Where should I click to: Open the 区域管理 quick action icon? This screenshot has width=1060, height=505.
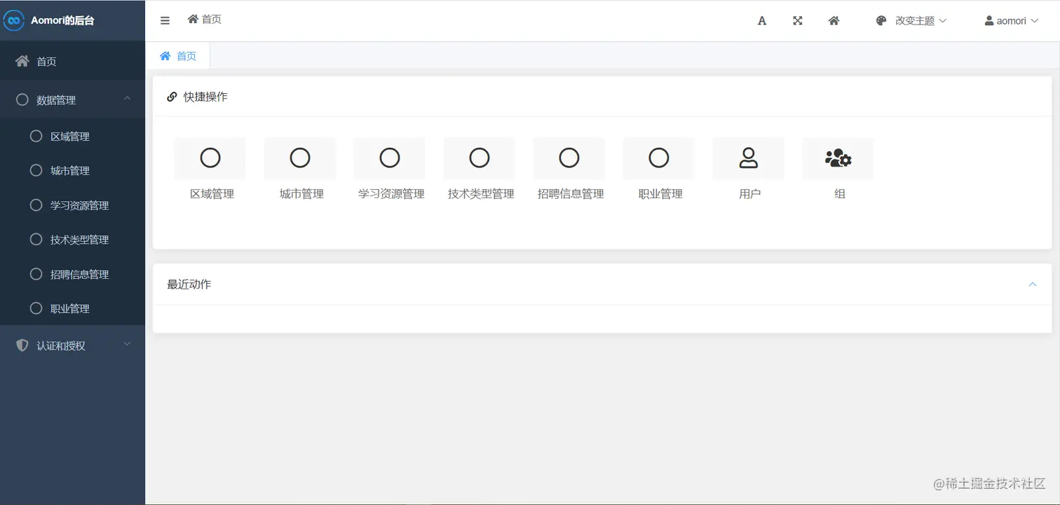tap(210, 158)
